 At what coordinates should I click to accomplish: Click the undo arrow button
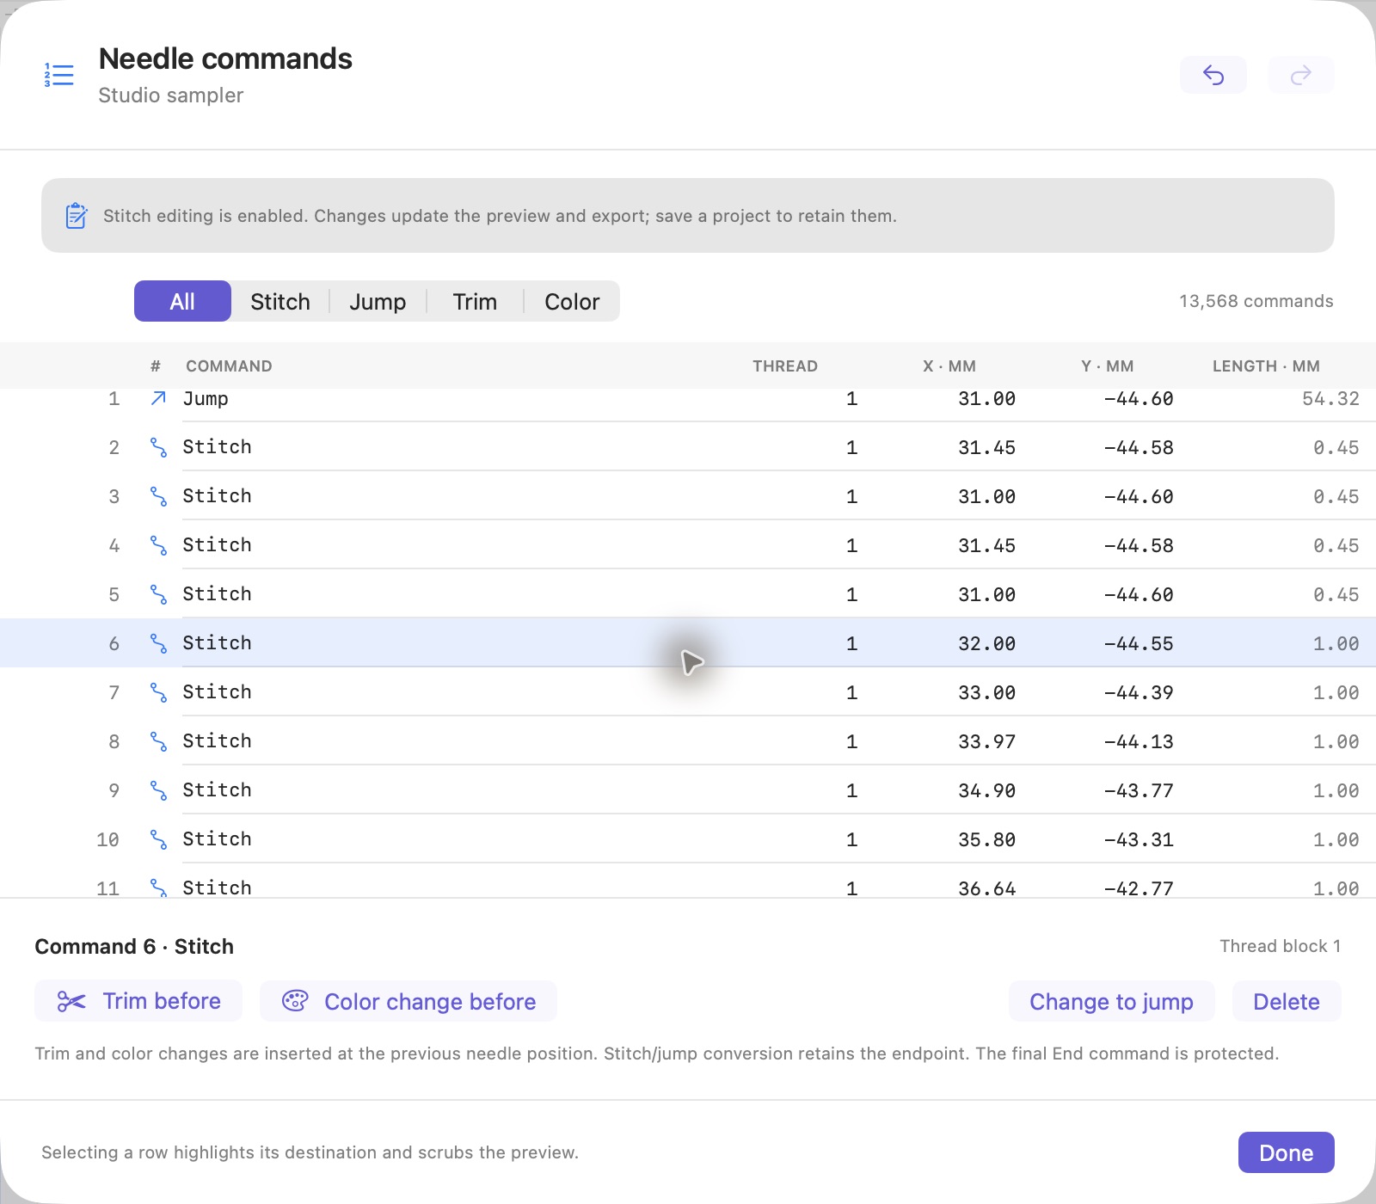(1213, 75)
